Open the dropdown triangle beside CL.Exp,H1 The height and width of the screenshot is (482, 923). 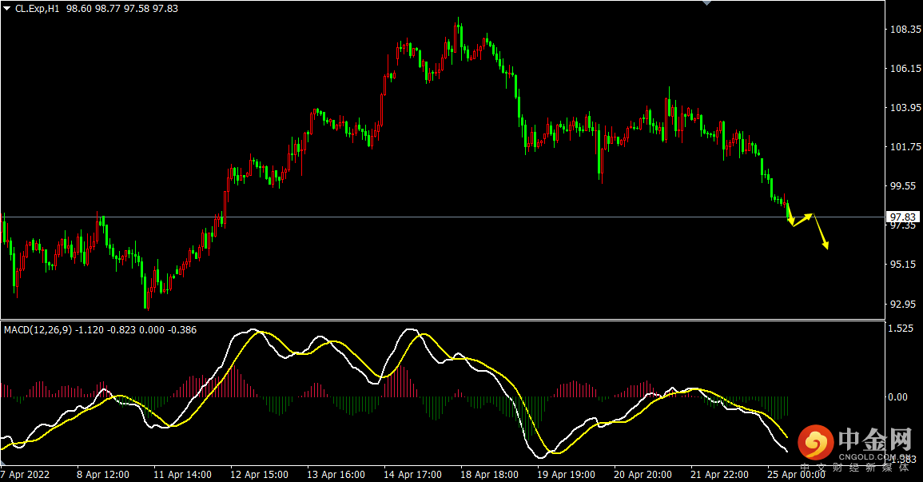[6, 7]
